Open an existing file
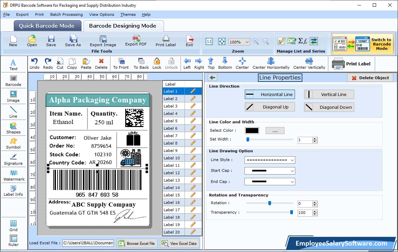Viewport: 398px width, 252px height. tap(32, 41)
